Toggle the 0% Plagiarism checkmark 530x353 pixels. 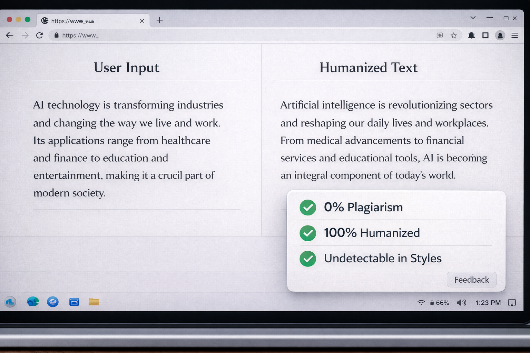coord(307,208)
